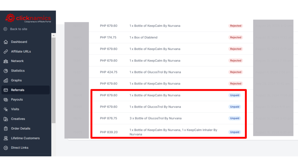Click the Graphs bar chart icon
Screen dimensions: 298x167
[6, 80]
